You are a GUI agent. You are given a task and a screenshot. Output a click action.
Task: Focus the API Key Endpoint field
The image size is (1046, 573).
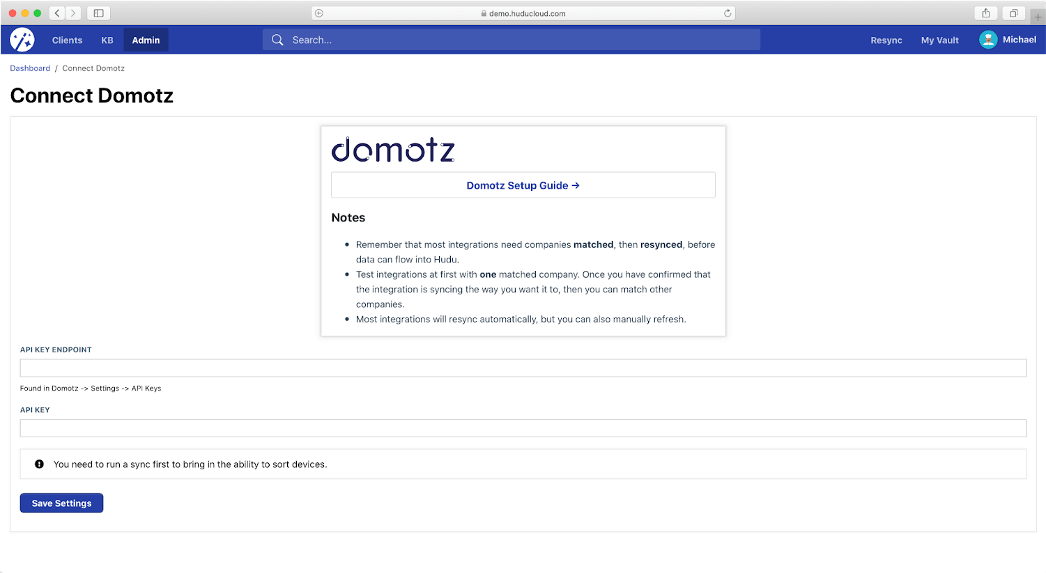[523, 368]
